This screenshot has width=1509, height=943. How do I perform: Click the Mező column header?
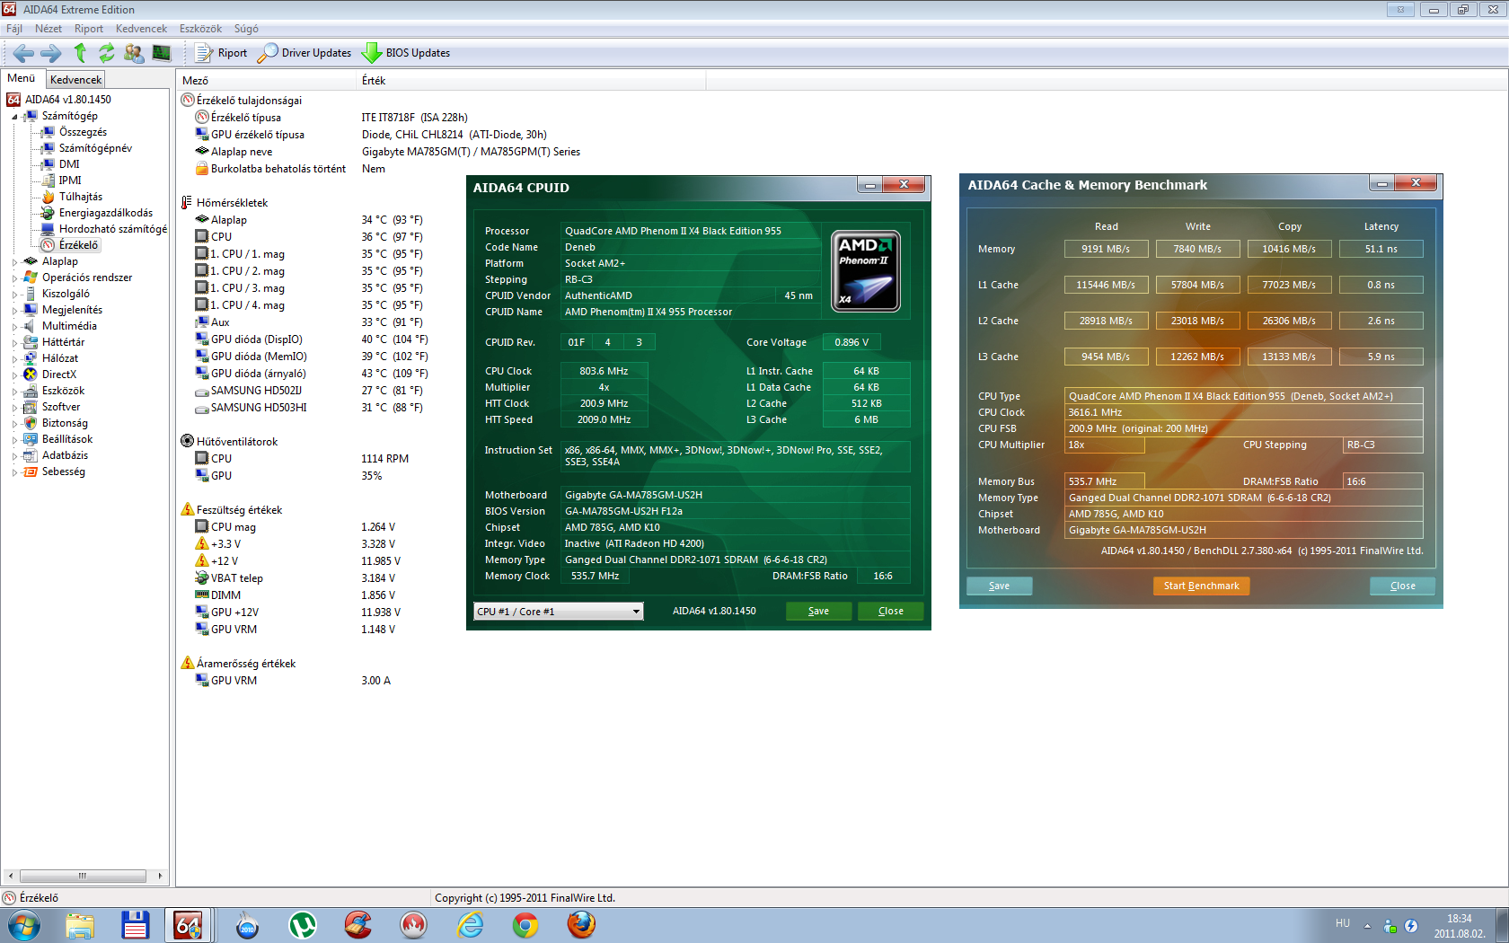pyautogui.click(x=266, y=81)
